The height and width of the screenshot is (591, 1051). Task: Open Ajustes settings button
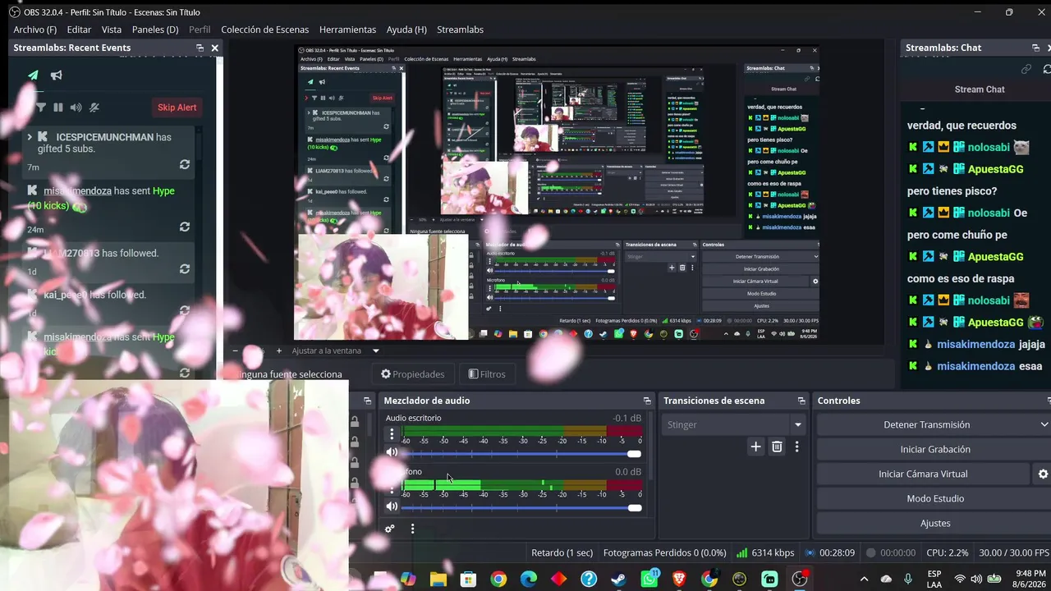(x=935, y=523)
